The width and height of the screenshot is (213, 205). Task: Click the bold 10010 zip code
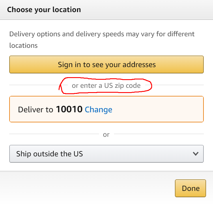click(x=69, y=109)
